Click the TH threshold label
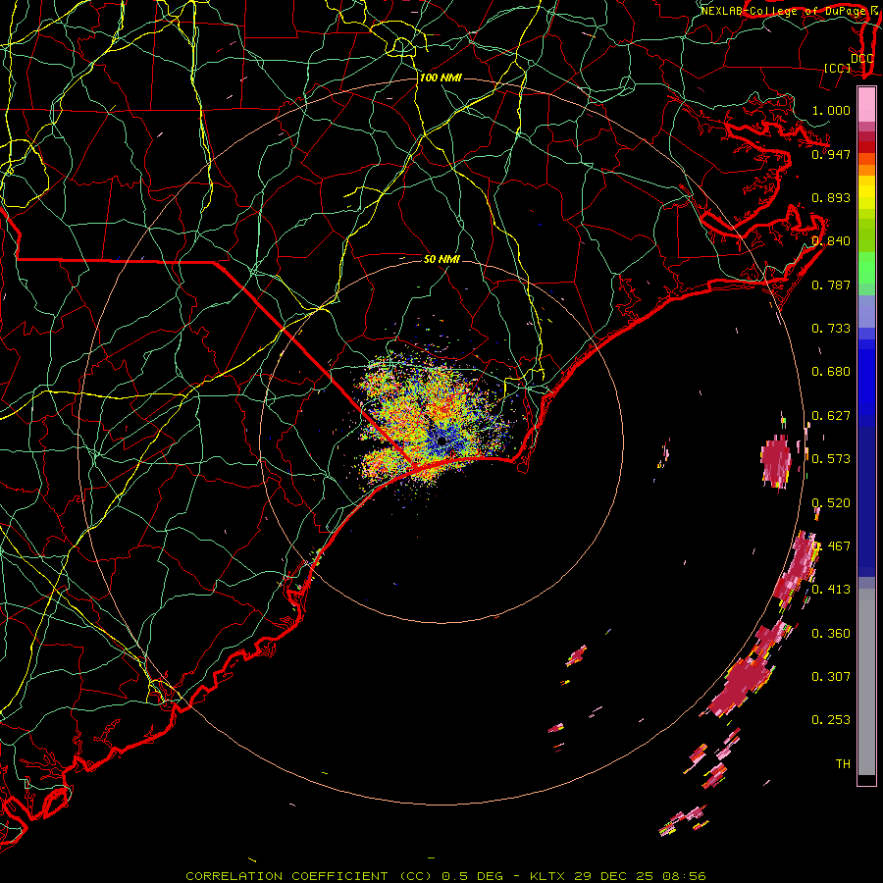The height and width of the screenshot is (883, 883). (x=843, y=763)
